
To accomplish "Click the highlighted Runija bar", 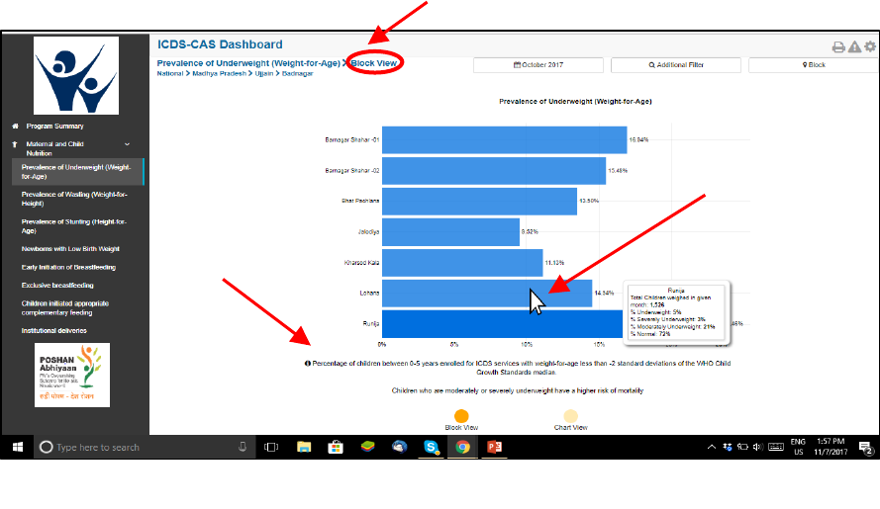I will click(502, 323).
